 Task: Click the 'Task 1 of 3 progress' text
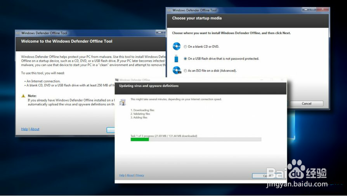click(x=164, y=136)
